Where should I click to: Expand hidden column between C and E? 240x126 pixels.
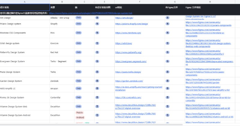94,2
